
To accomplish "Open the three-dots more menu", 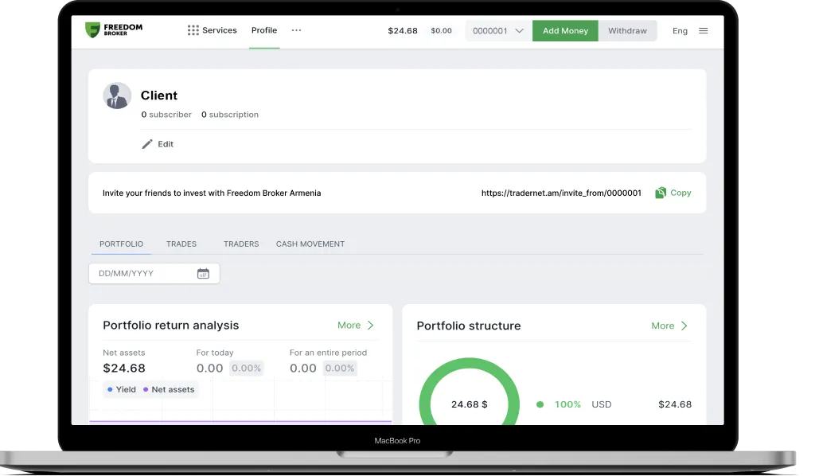I will pos(296,30).
